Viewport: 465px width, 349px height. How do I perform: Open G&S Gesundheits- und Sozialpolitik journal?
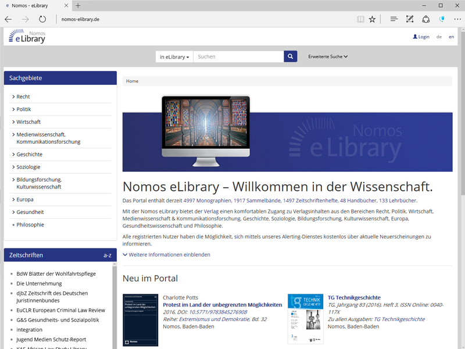(x=58, y=320)
